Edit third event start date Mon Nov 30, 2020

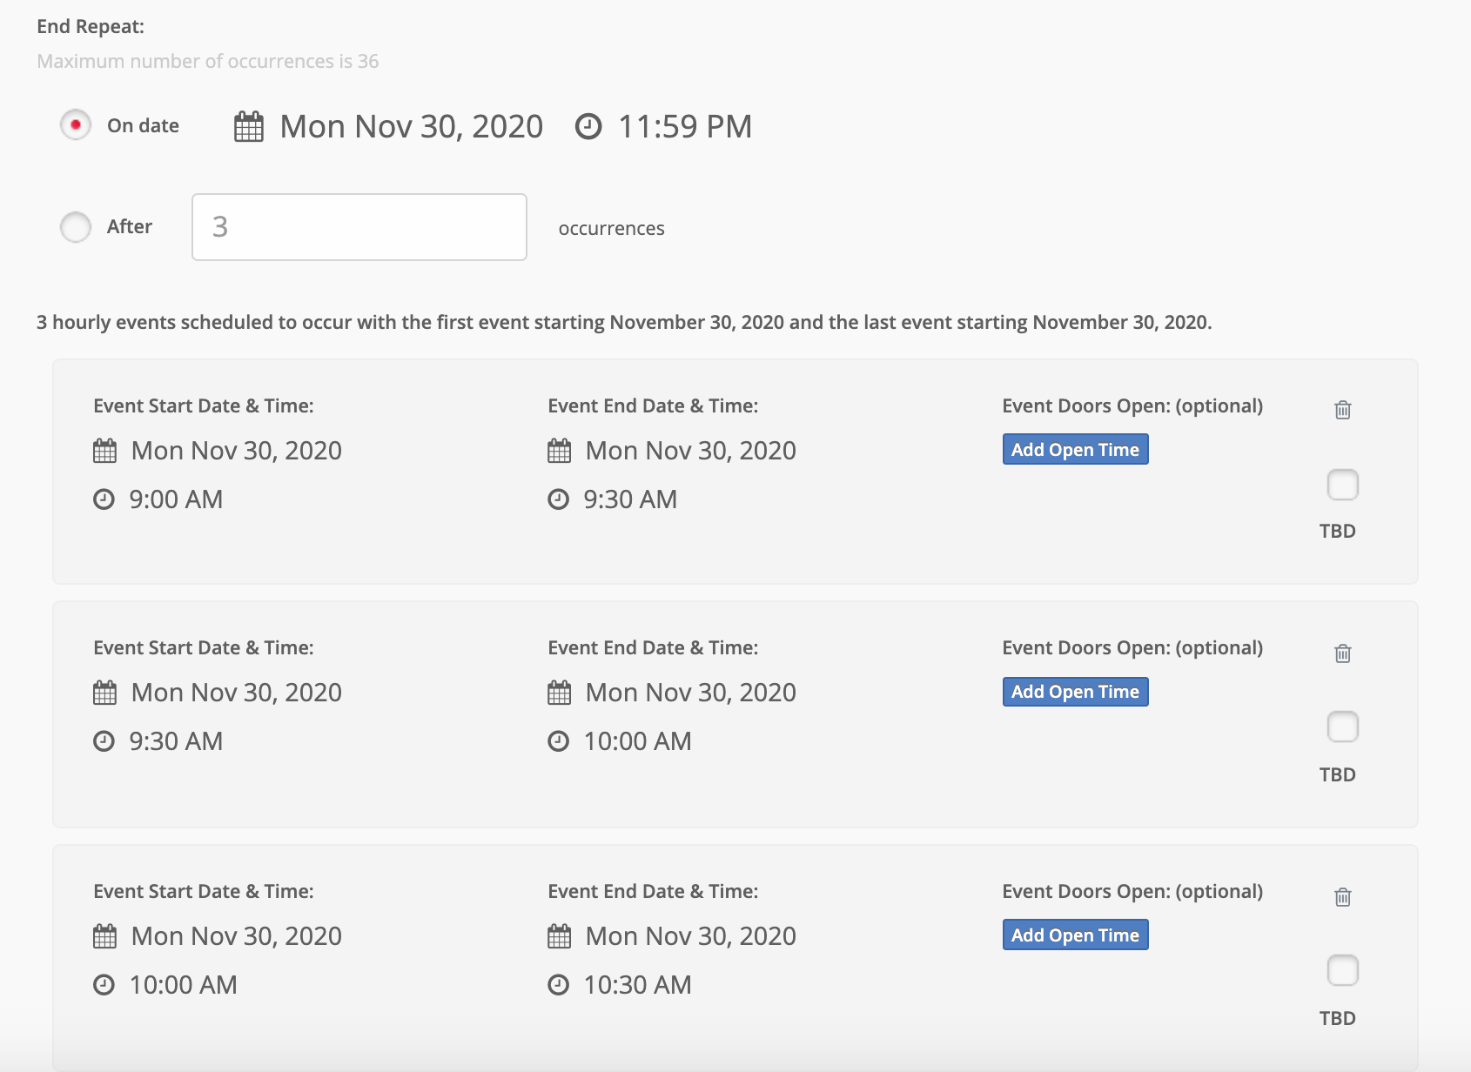(x=237, y=936)
